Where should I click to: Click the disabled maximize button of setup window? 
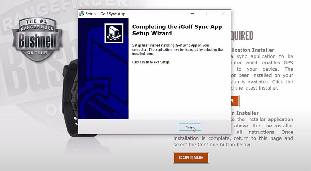pyautogui.click(x=208, y=14)
